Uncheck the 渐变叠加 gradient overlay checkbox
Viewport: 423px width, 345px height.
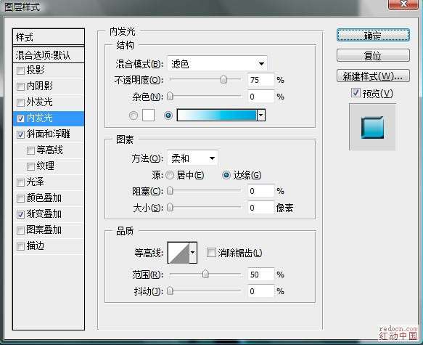pyautogui.click(x=20, y=214)
